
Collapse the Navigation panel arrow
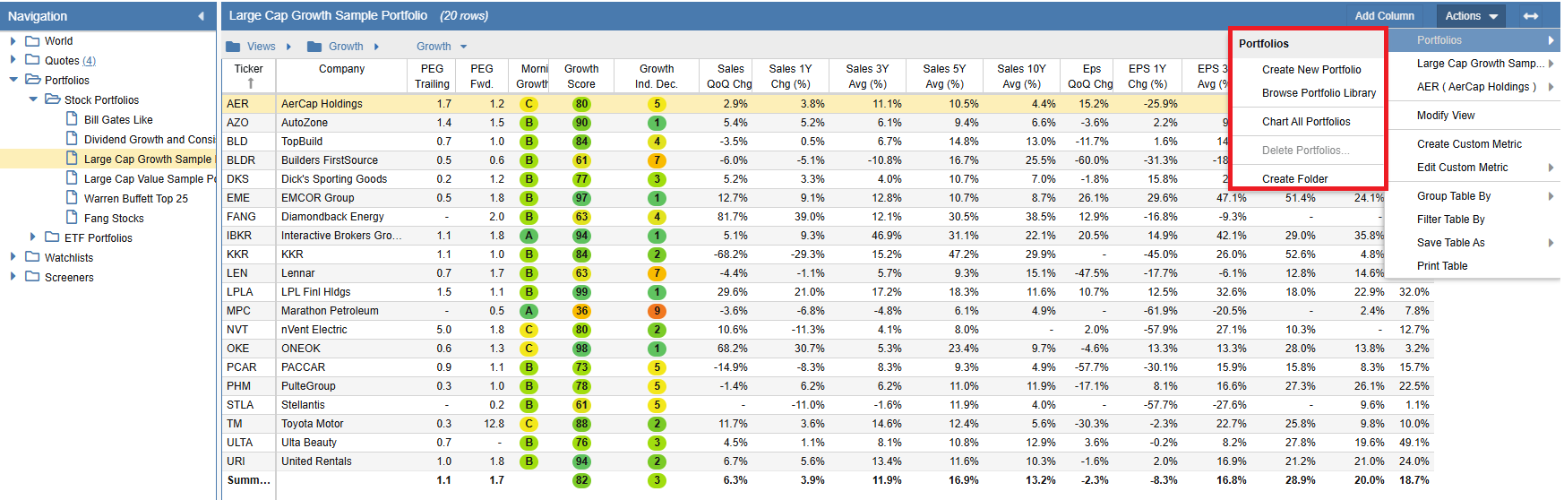[201, 16]
